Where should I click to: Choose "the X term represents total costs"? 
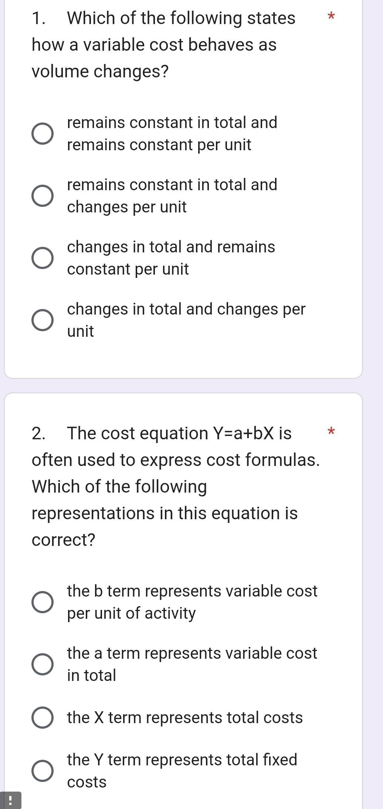tap(42, 717)
